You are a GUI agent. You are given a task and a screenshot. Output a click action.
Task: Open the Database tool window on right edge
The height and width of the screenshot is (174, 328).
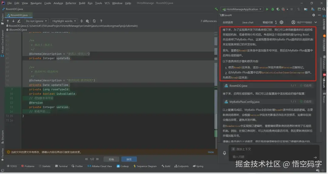tap(324, 62)
